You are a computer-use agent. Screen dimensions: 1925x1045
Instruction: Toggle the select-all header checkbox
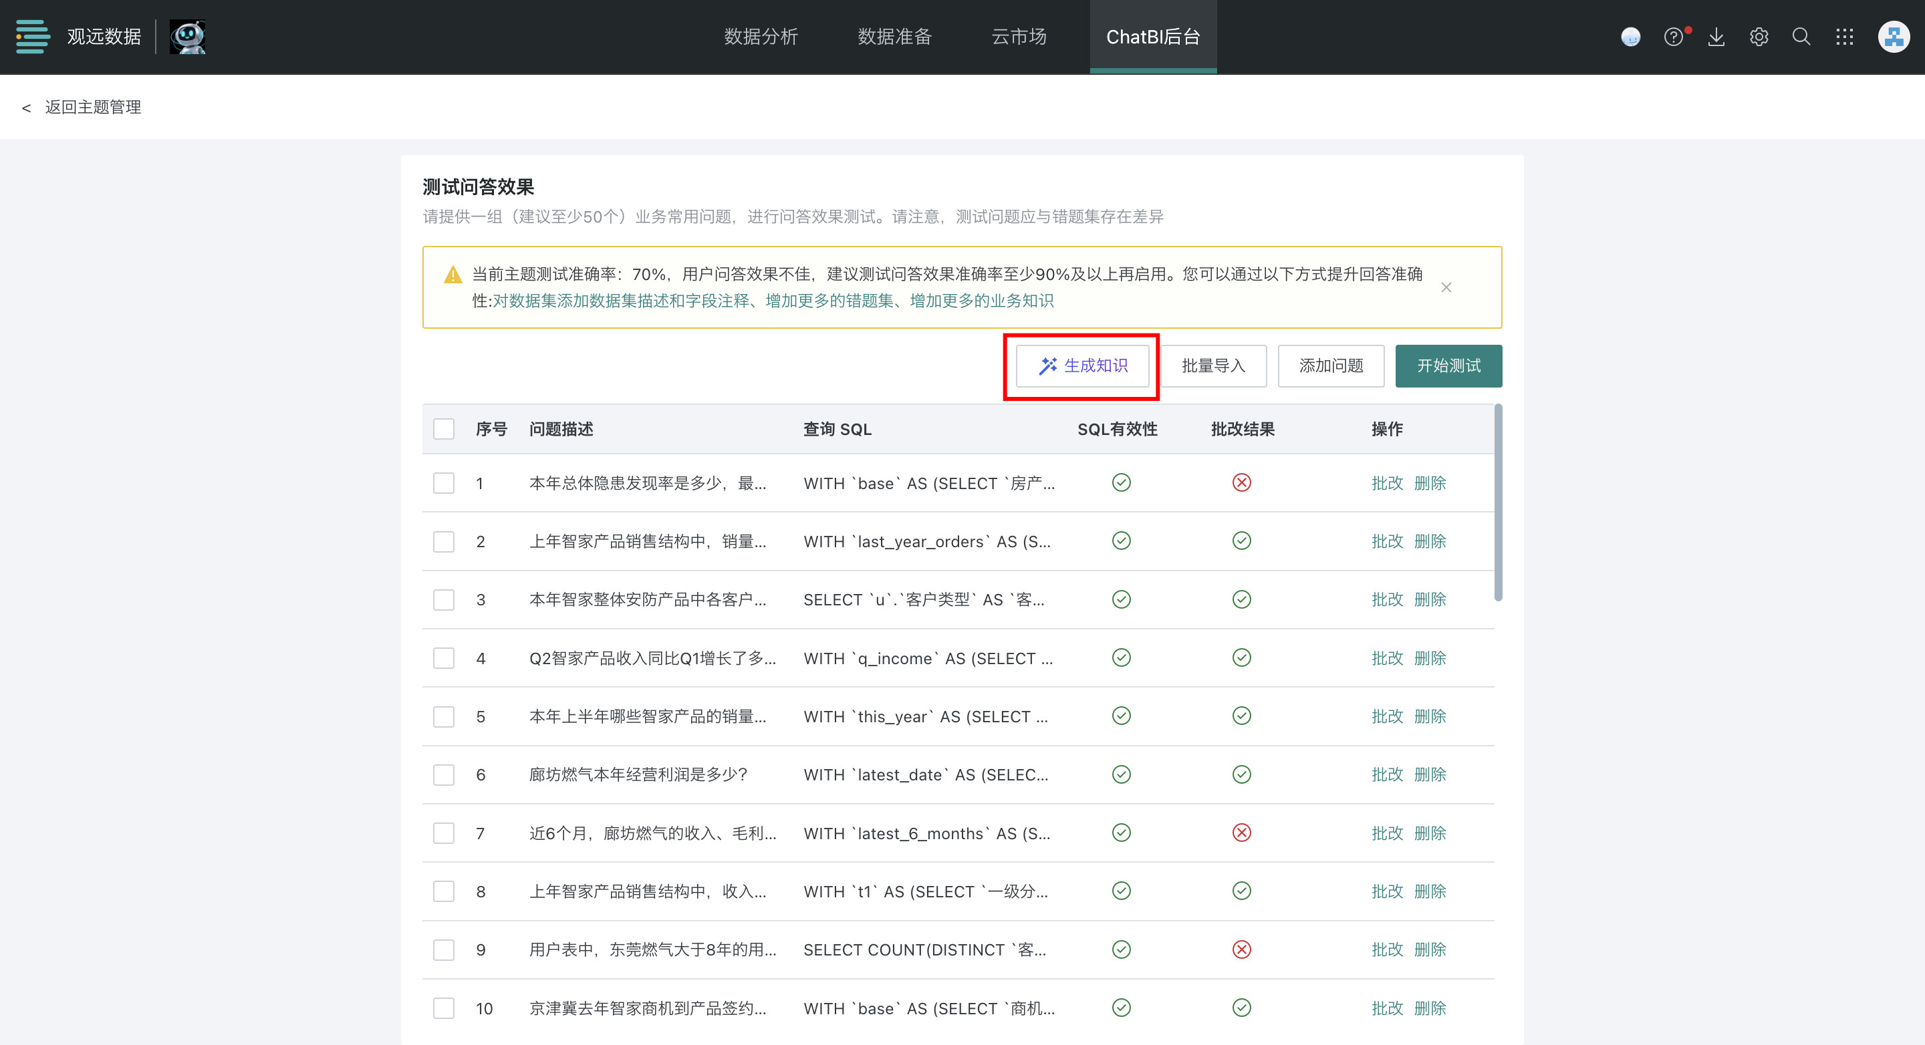444,429
